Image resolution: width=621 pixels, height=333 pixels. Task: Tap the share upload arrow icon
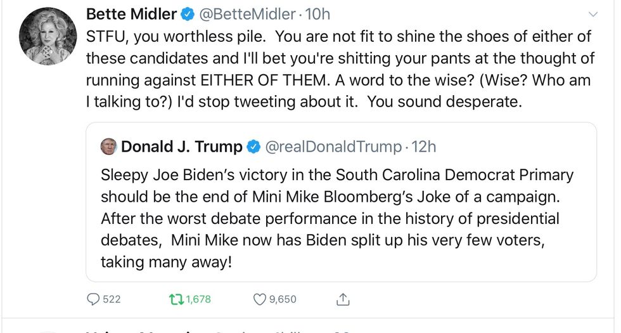click(343, 299)
